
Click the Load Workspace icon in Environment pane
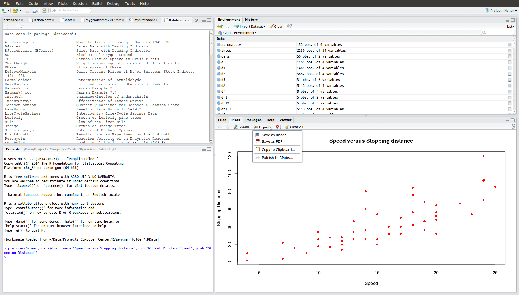tap(220, 27)
